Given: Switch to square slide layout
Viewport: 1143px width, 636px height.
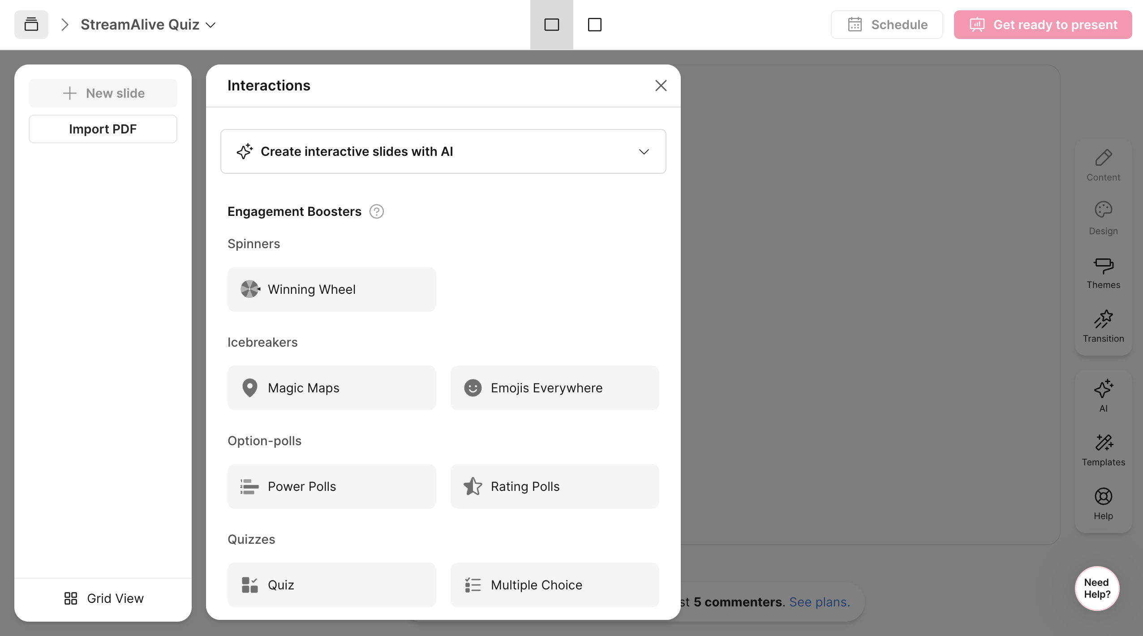Looking at the screenshot, I should [x=595, y=25].
